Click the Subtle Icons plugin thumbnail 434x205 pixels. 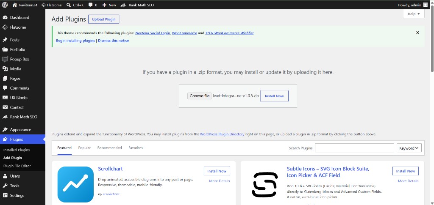click(x=264, y=184)
